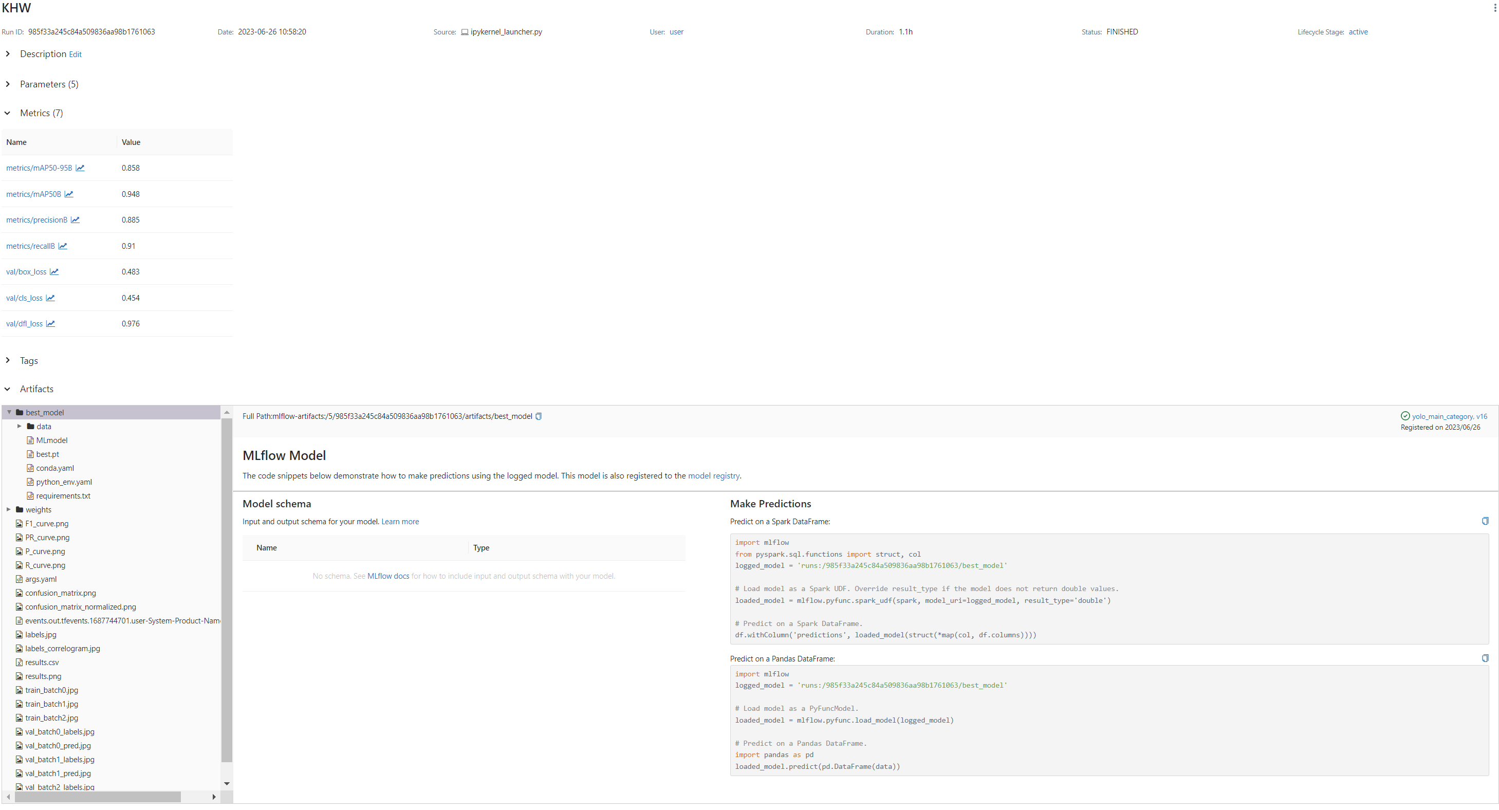1499x810 pixels.
Task: Click the artifacts tree scrollbar down arrow
Action: (227, 783)
